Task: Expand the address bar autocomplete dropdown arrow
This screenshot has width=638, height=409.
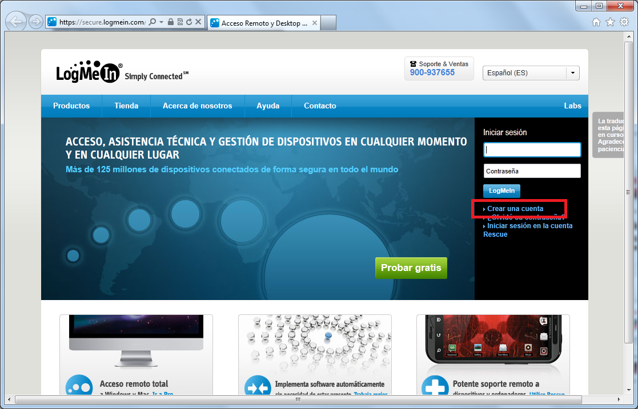Action: coord(162,22)
